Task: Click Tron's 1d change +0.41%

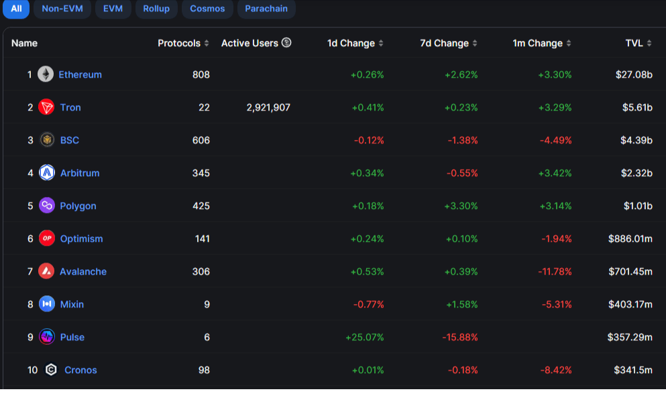Action: coord(368,107)
